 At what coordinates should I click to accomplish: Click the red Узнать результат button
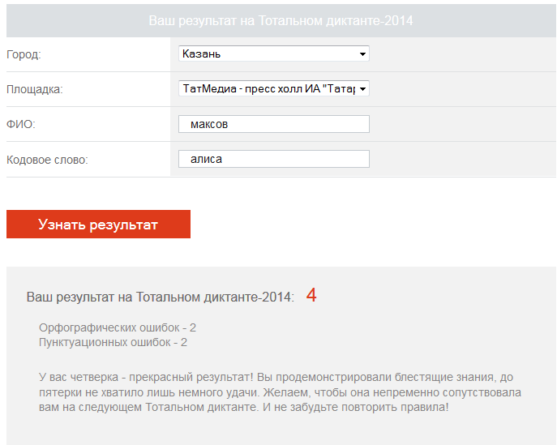98,224
